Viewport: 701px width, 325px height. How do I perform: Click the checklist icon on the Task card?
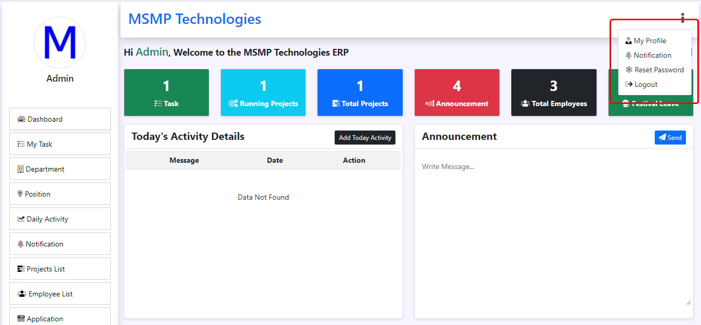(158, 103)
